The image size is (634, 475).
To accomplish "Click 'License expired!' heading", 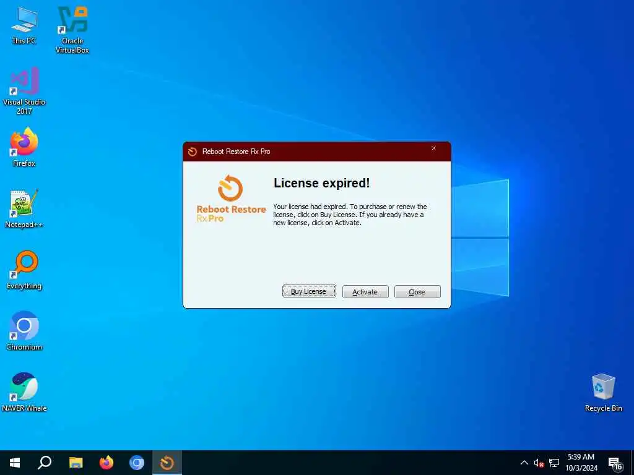I will pos(322,183).
